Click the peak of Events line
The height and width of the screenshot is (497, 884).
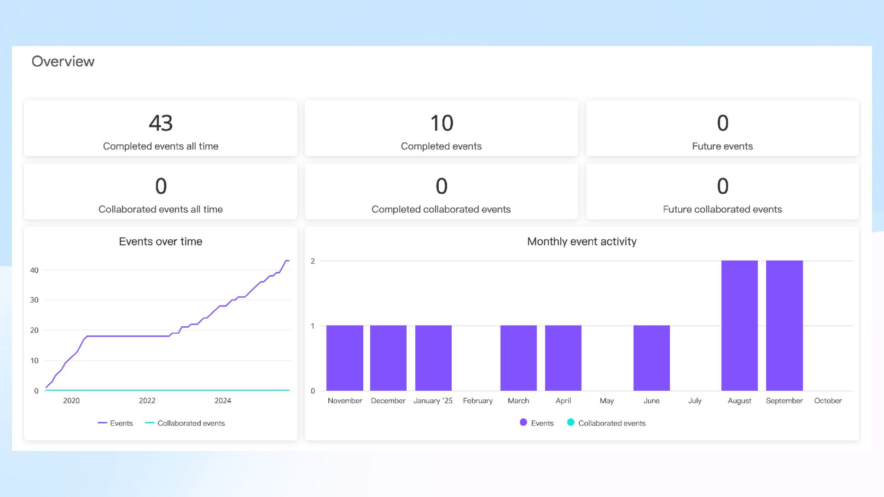click(287, 261)
